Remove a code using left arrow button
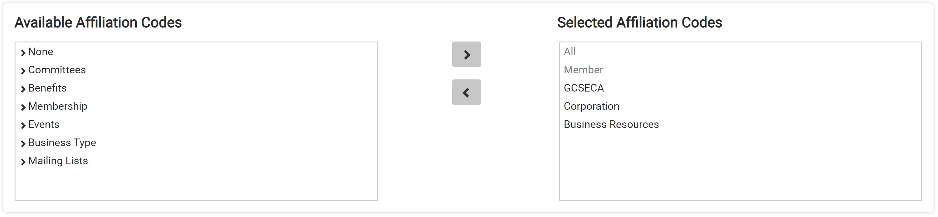The image size is (938, 217). [x=466, y=92]
